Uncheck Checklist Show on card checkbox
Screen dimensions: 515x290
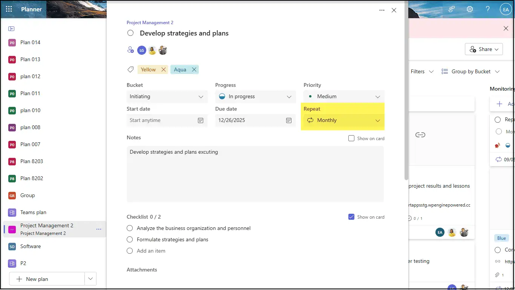[x=351, y=217]
